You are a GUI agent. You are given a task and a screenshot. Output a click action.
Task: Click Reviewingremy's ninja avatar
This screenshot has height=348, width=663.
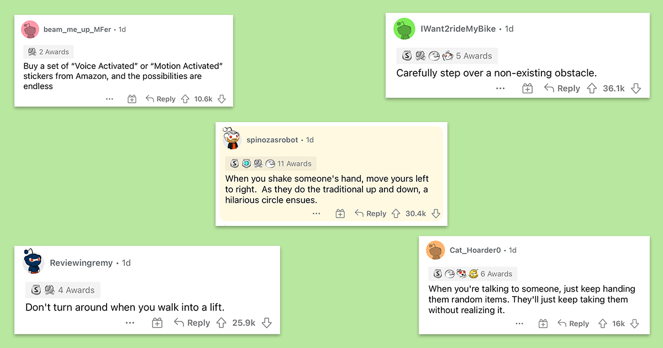(34, 262)
